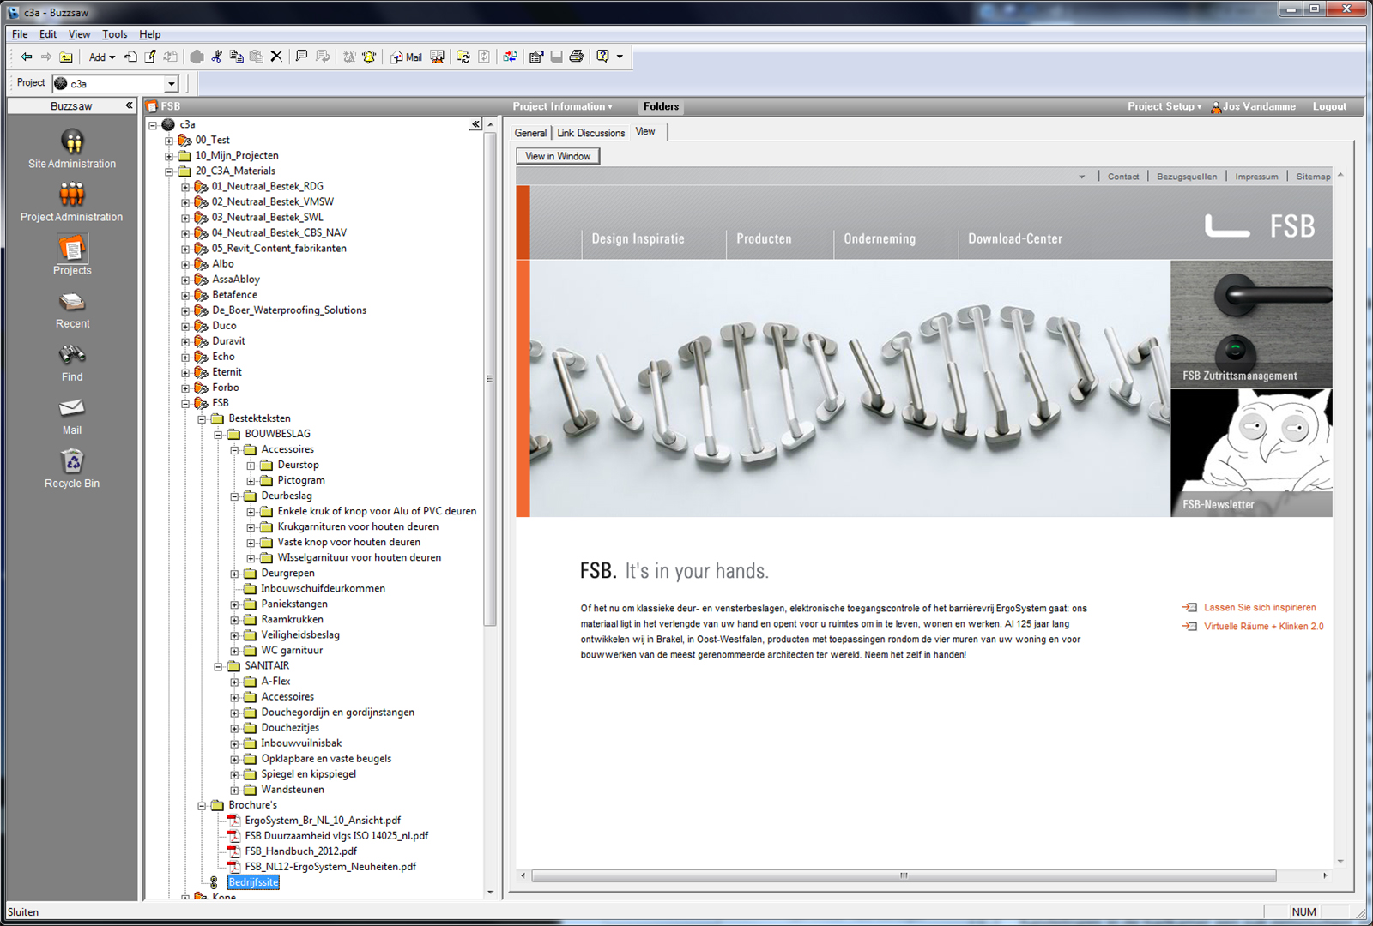
Task: Expand the Deurgrepen folder node
Action: tap(234, 574)
